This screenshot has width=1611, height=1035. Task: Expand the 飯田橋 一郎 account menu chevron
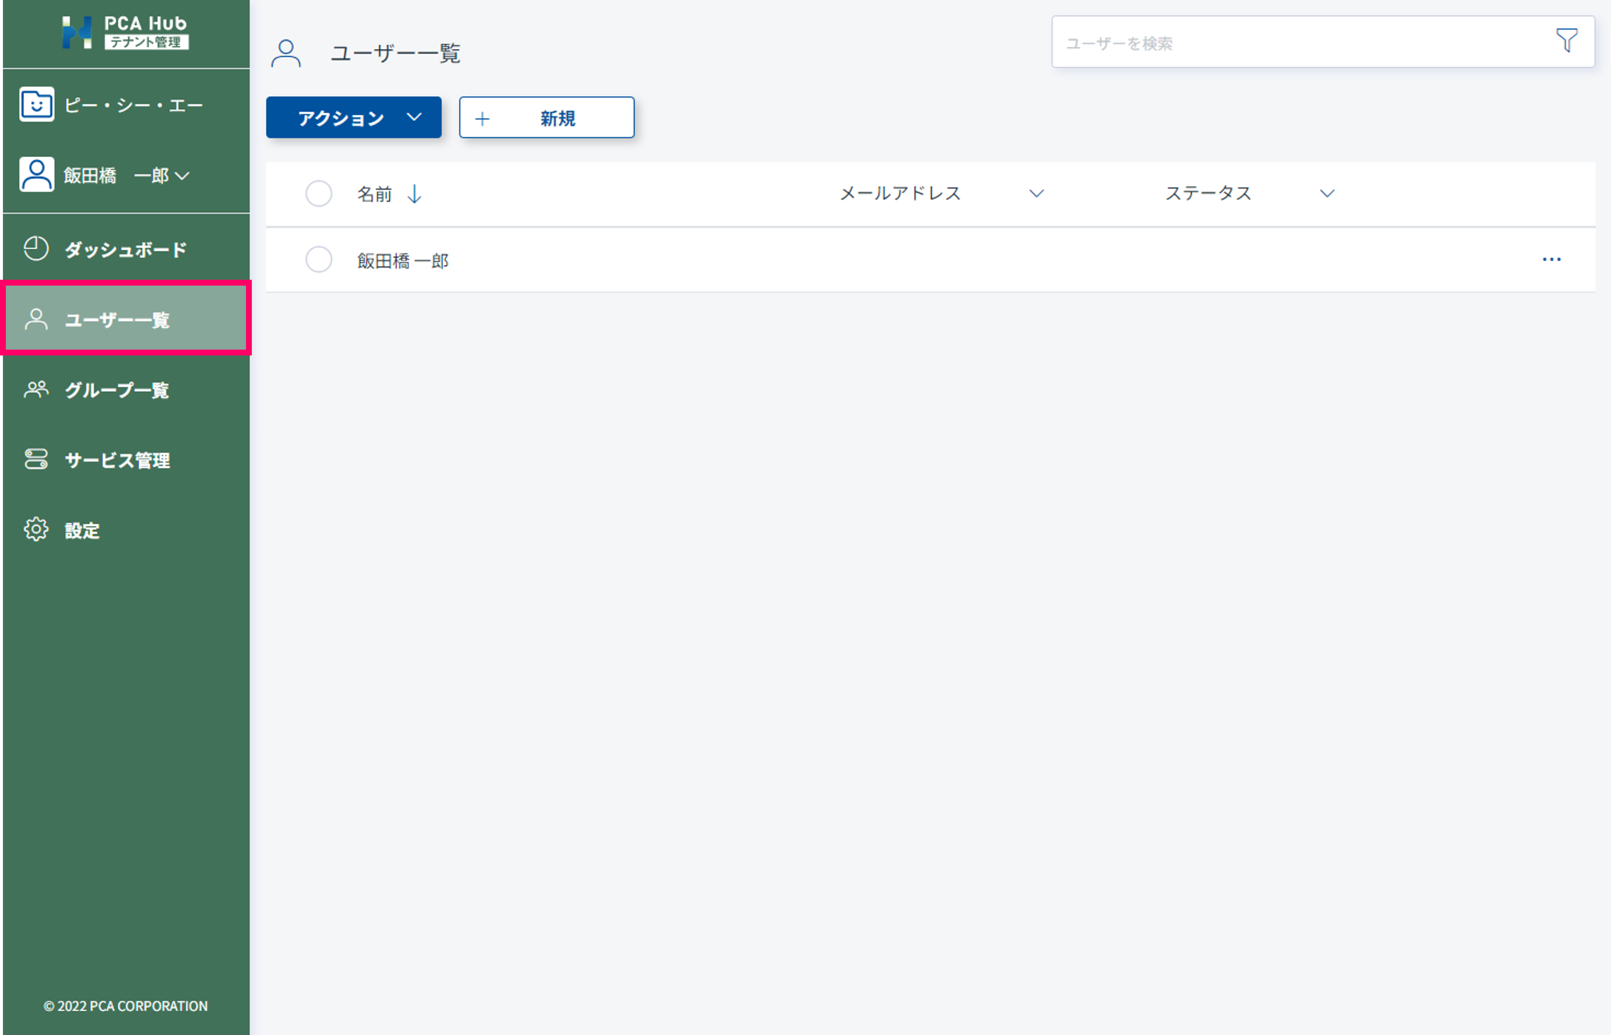pos(182,176)
